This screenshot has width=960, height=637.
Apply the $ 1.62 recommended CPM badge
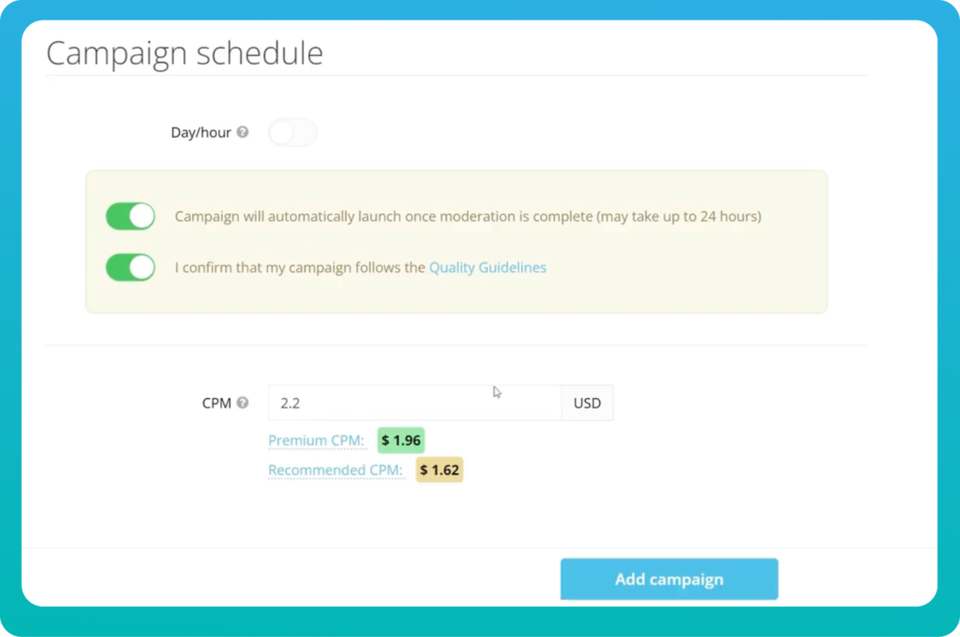pos(440,470)
